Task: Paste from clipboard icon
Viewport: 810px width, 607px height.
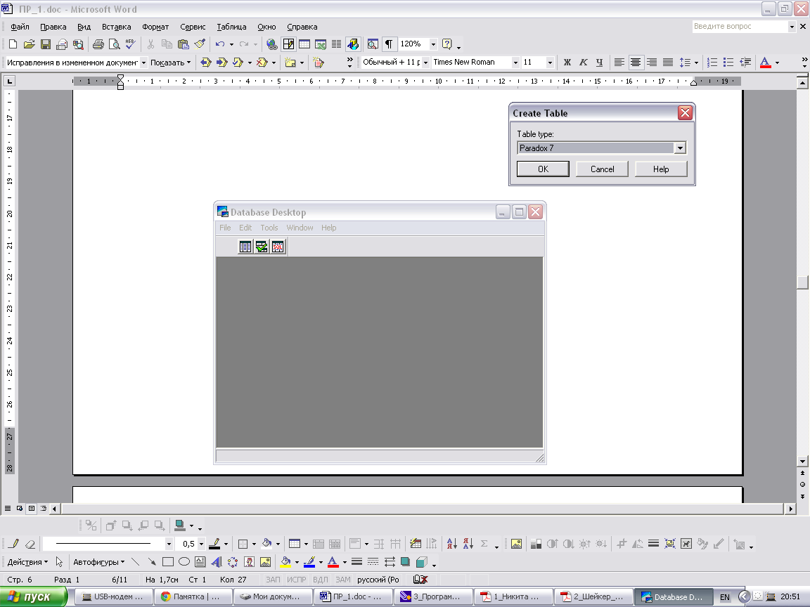Action: 184,44
